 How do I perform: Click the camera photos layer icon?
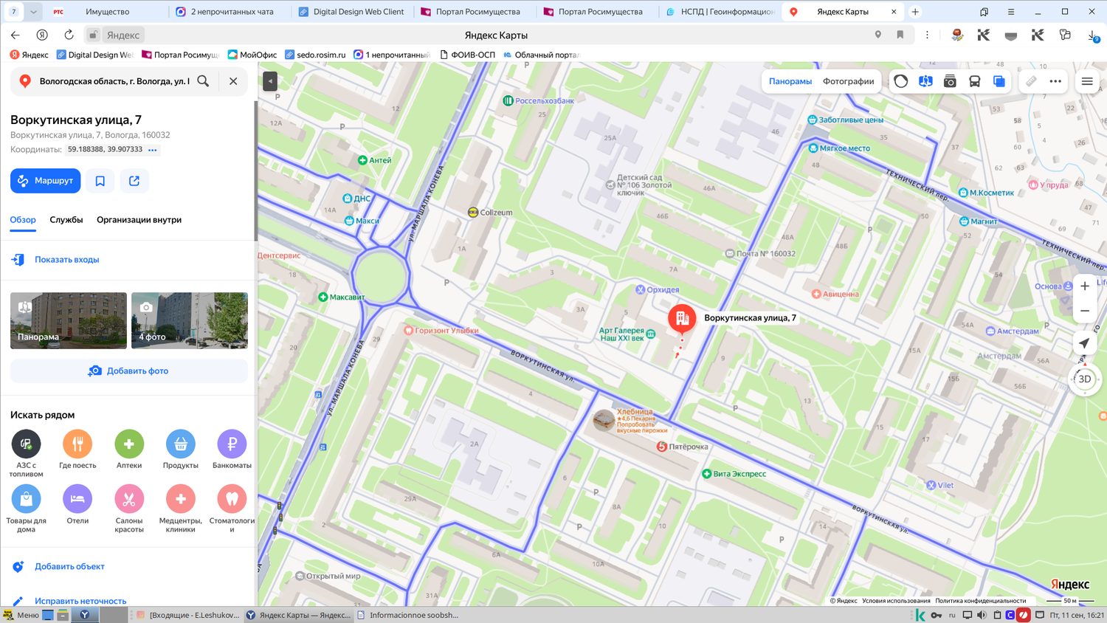(x=950, y=81)
